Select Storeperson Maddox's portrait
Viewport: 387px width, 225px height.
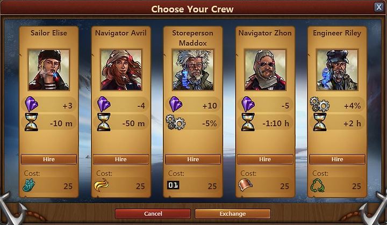click(x=193, y=70)
